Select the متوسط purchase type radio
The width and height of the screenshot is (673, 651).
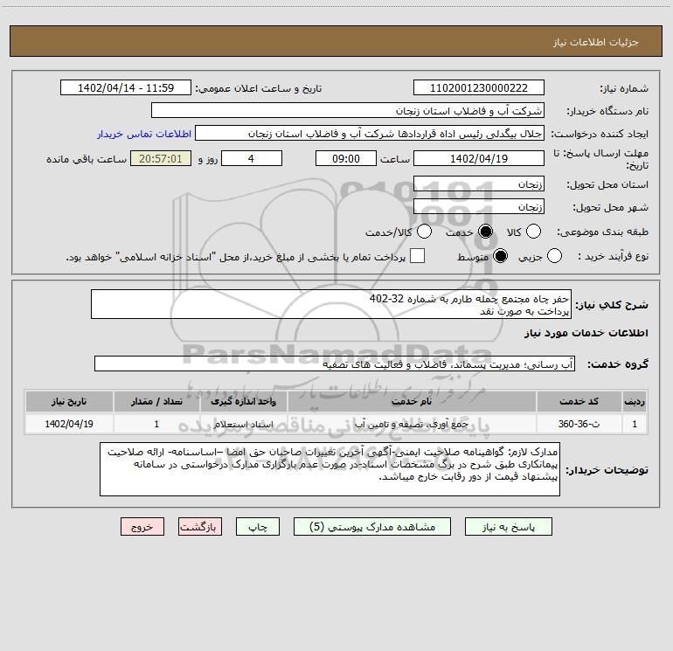[x=500, y=256]
